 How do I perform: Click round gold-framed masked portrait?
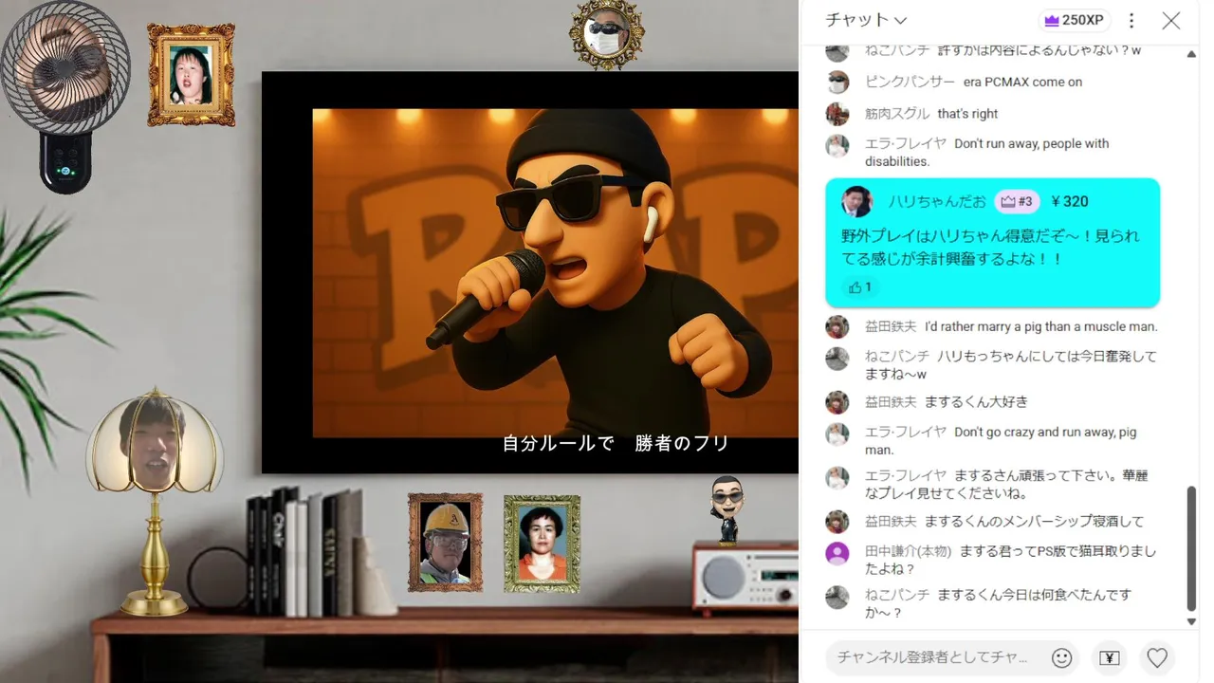click(607, 35)
